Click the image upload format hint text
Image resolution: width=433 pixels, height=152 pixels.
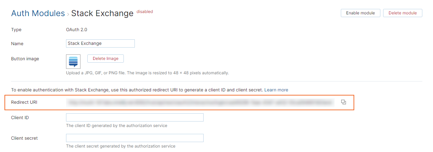(148, 73)
